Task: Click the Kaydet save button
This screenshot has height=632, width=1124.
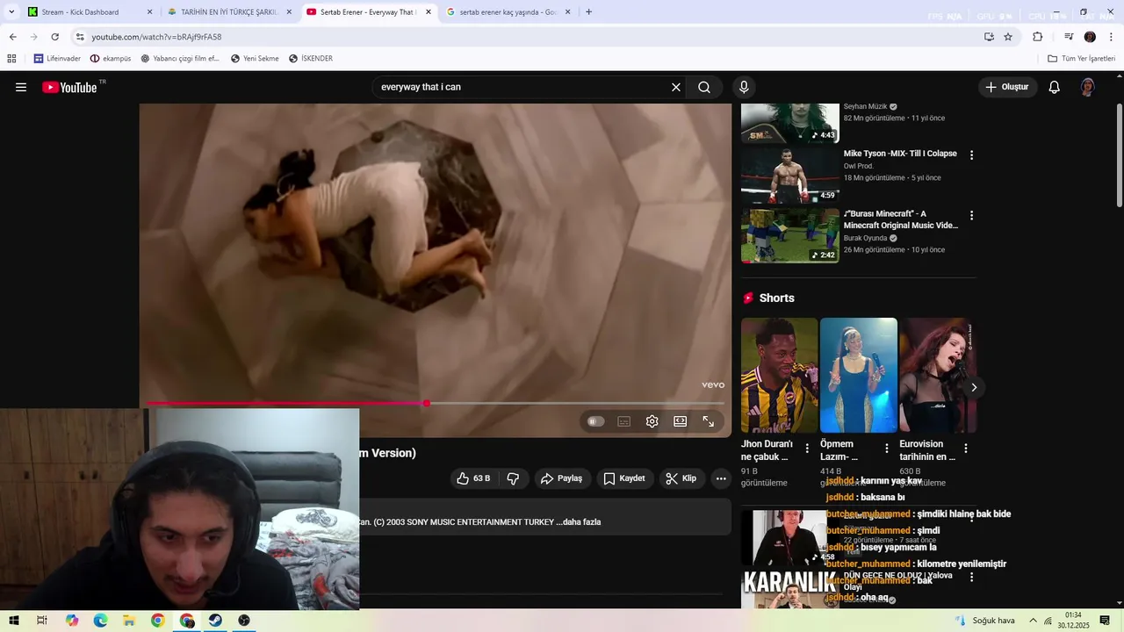Action: click(x=623, y=478)
